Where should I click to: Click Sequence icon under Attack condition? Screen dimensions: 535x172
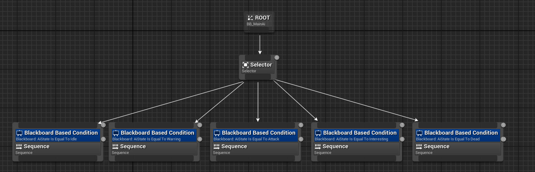(x=217, y=147)
